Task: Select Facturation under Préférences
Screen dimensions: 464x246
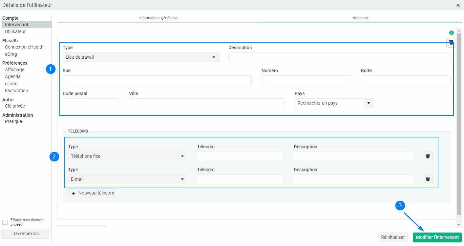Action: pyautogui.click(x=16, y=91)
